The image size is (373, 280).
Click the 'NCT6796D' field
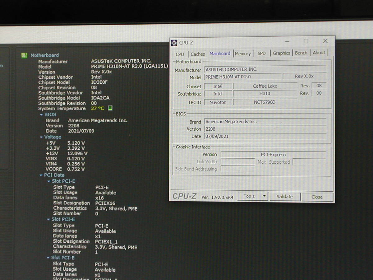pos(265,102)
